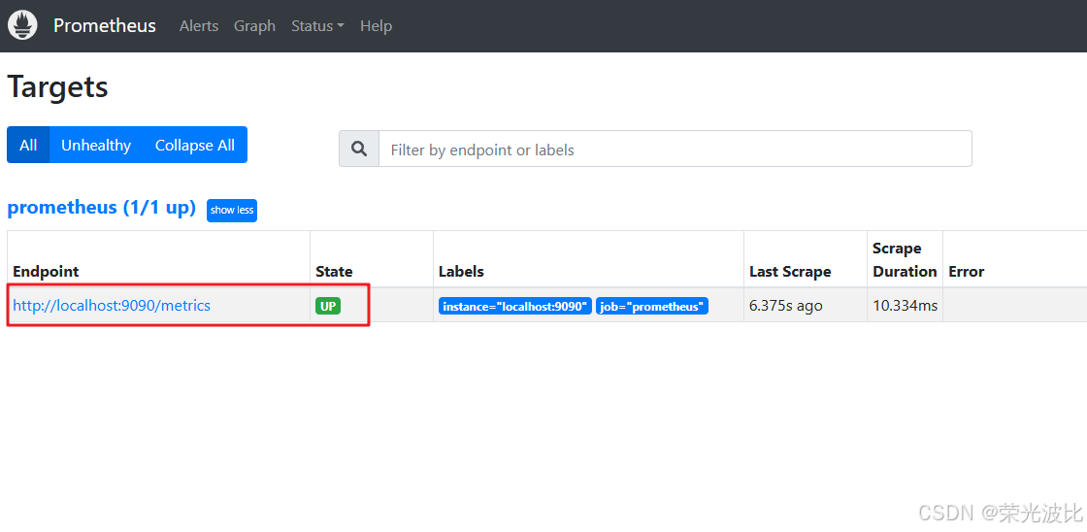Click the Prometheus torch logo icon

22,25
